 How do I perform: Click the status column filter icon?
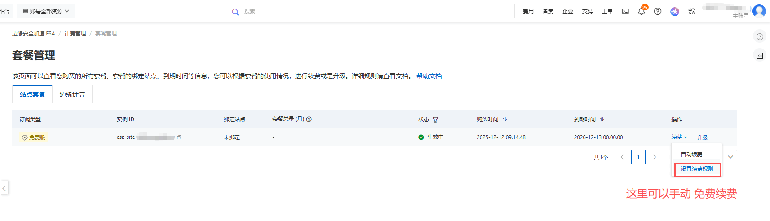click(435, 119)
